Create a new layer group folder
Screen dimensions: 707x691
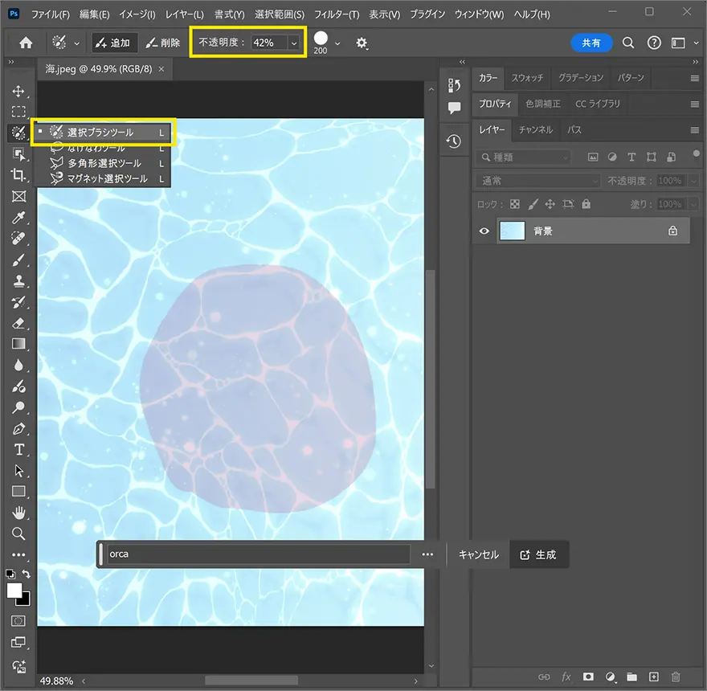coord(631,677)
